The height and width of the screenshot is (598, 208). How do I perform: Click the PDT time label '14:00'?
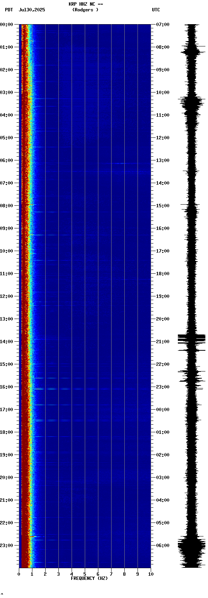[6, 342]
